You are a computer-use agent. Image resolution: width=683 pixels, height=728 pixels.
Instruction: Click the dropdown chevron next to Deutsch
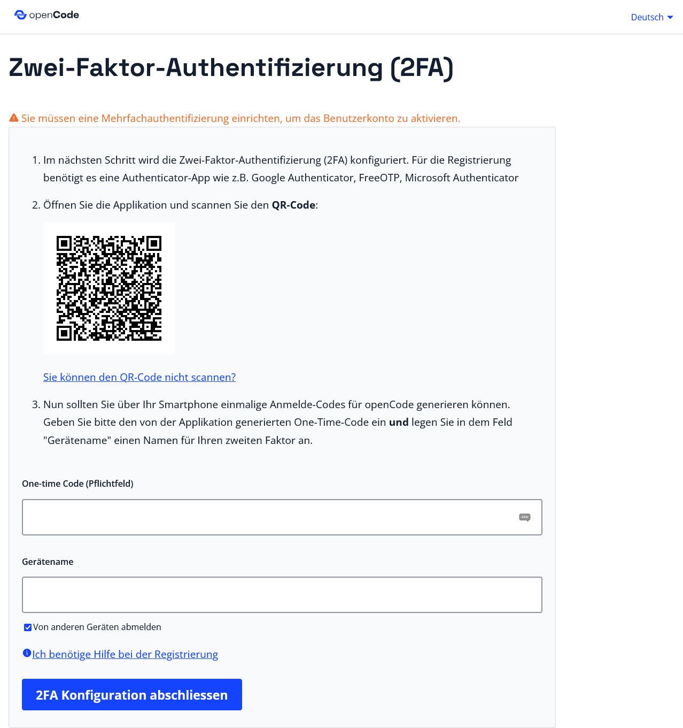(x=670, y=17)
